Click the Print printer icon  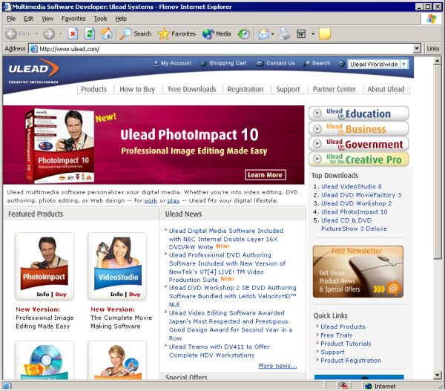284,34
